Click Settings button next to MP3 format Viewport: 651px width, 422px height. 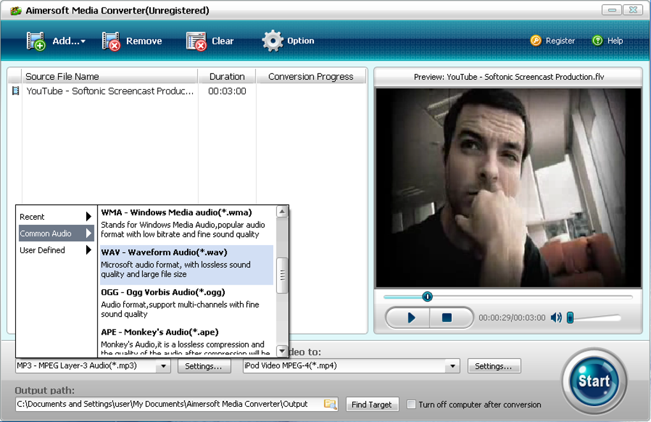point(204,366)
